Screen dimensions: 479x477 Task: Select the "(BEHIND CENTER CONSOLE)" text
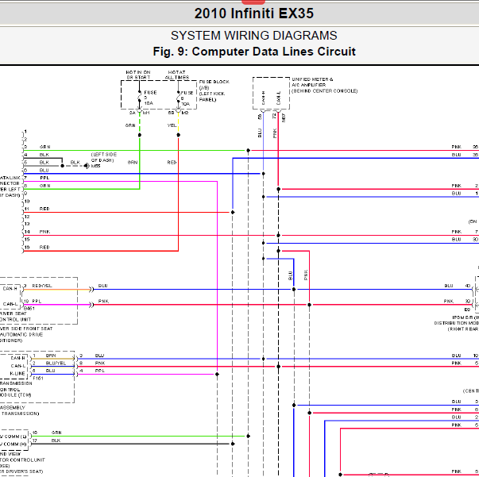pos(324,91)
